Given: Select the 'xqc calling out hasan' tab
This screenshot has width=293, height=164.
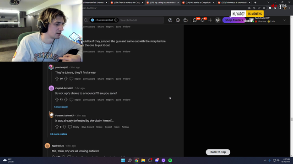Looking at the screenshot, I should tap(163, 3).
